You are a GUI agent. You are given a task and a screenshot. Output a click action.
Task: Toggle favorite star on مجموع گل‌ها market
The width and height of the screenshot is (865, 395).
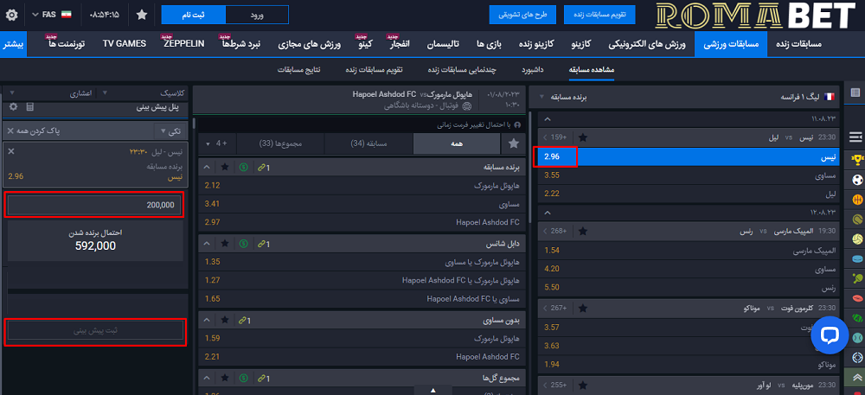pyautogui.click(x=225, y=379)
